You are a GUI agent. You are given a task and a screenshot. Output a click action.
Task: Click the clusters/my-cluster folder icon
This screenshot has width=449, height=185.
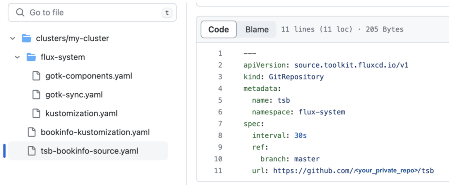click(27, 39)
